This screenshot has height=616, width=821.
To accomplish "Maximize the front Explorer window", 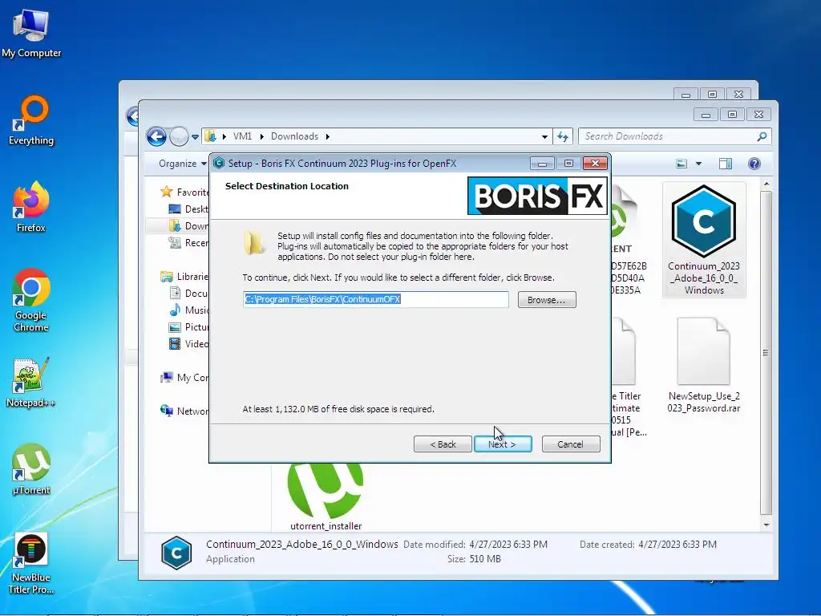I will coord(732,114).
